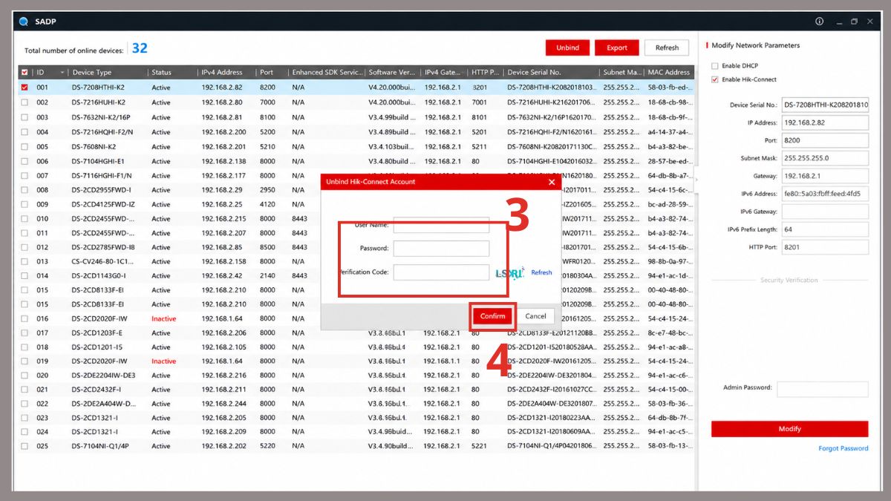Sort by the Device Type column header
Viewport: 891px width, 501px height.
click(x=92, y=73)
